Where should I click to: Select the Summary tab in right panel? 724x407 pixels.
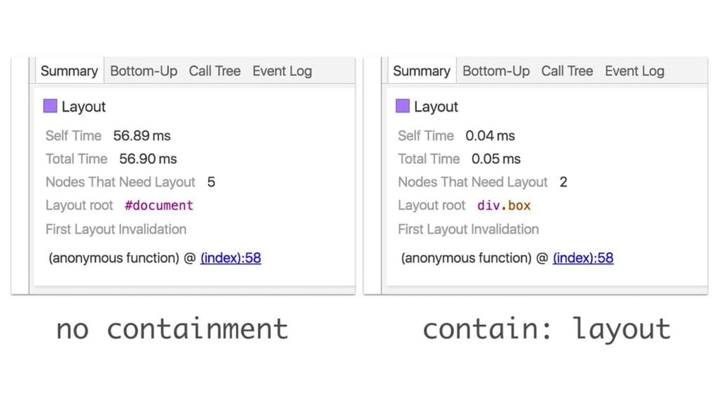[421, 71]
